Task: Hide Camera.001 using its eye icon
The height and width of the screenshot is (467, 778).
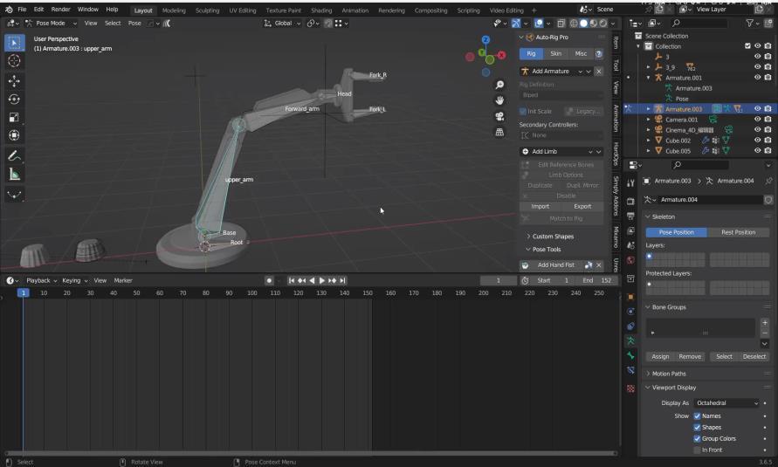Action: tap(757, 120)
